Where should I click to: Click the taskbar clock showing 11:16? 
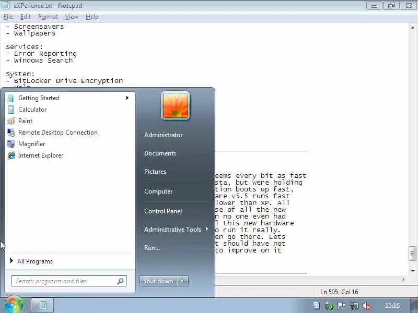click(392, 306)
